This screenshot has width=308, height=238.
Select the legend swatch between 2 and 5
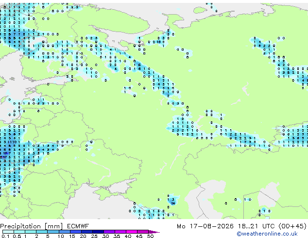pos(42,232)
